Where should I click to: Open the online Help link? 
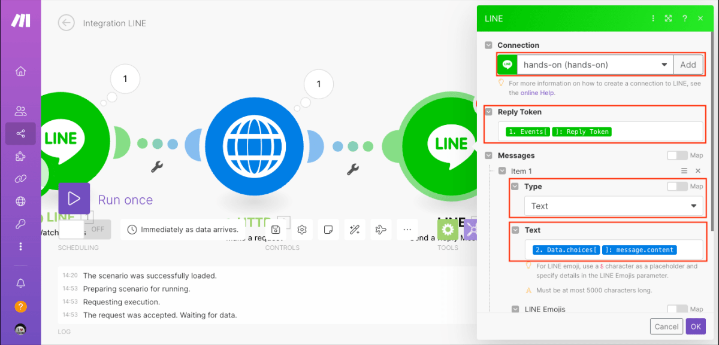coord(537,93)
